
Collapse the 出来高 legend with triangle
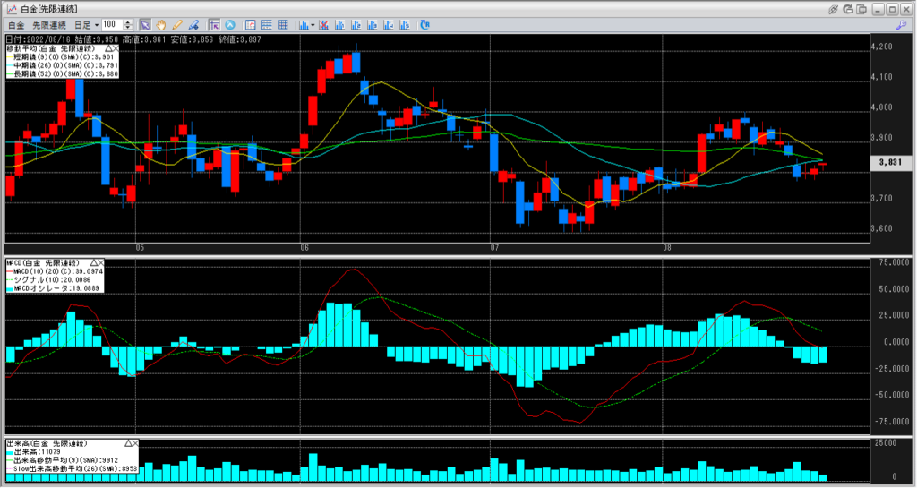(129, 443)
